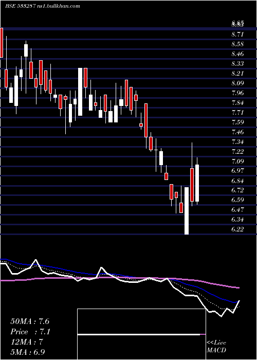Click the "<<Live MACD" label
This screenshot has width=257, height=360.
coord(216,347)
